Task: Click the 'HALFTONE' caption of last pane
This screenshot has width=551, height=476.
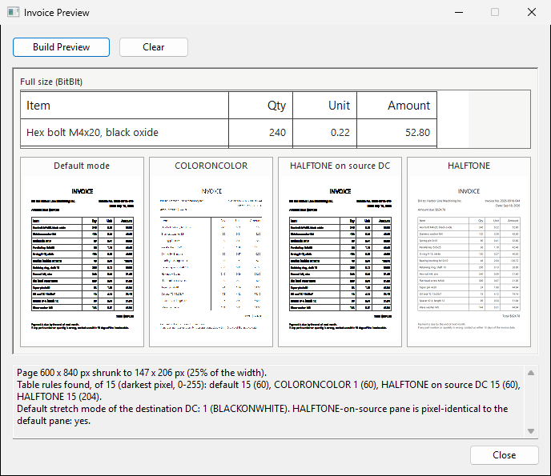Action: click(x=469, y=166)
